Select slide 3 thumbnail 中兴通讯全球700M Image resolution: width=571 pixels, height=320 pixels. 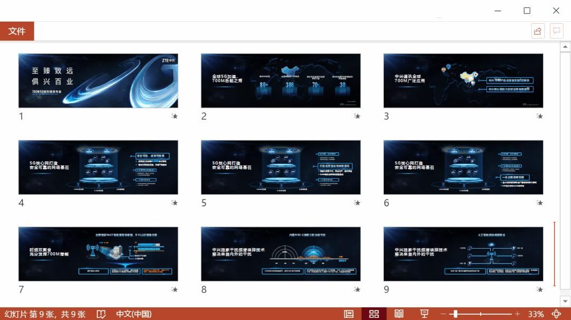(463, 80)
